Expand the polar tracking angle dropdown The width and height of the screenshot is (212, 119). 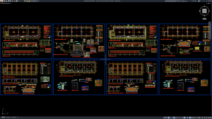point(178,118)
